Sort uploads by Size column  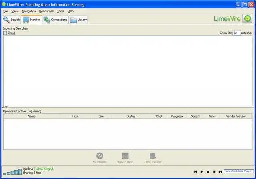point(101,116)
